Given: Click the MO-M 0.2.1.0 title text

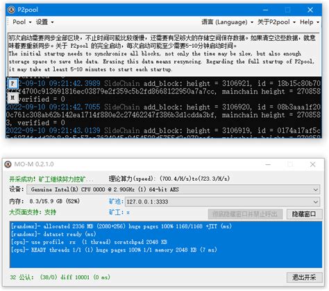Looking at the screenshot, I should pos(34,164).
